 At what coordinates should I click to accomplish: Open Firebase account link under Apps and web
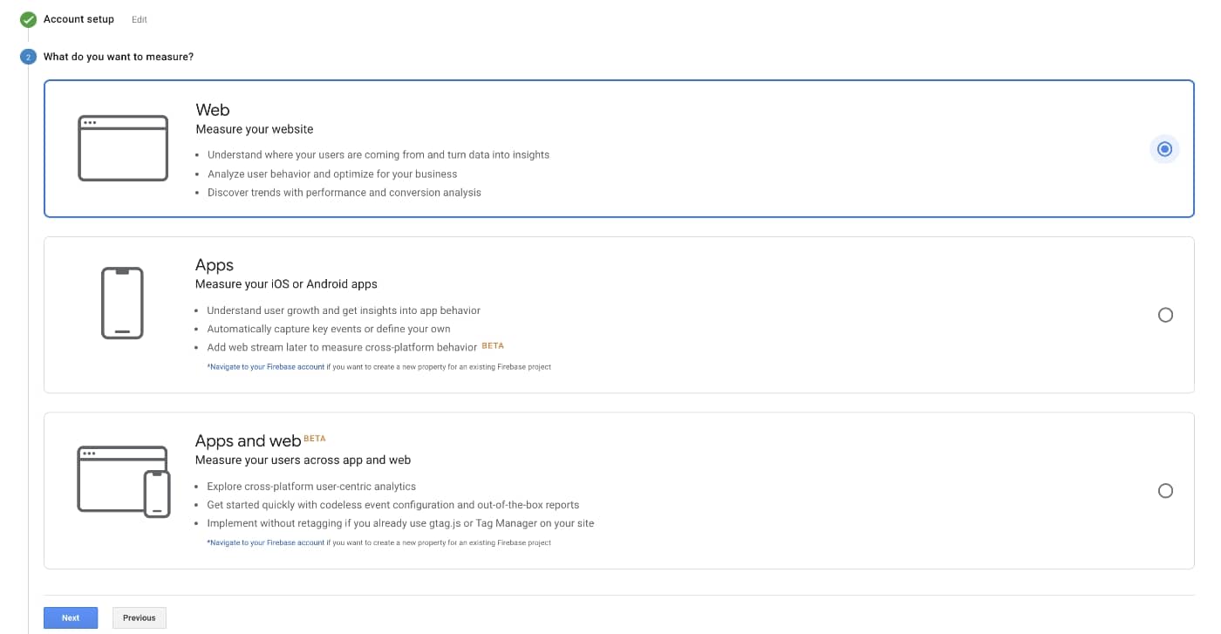click(266, 542)
